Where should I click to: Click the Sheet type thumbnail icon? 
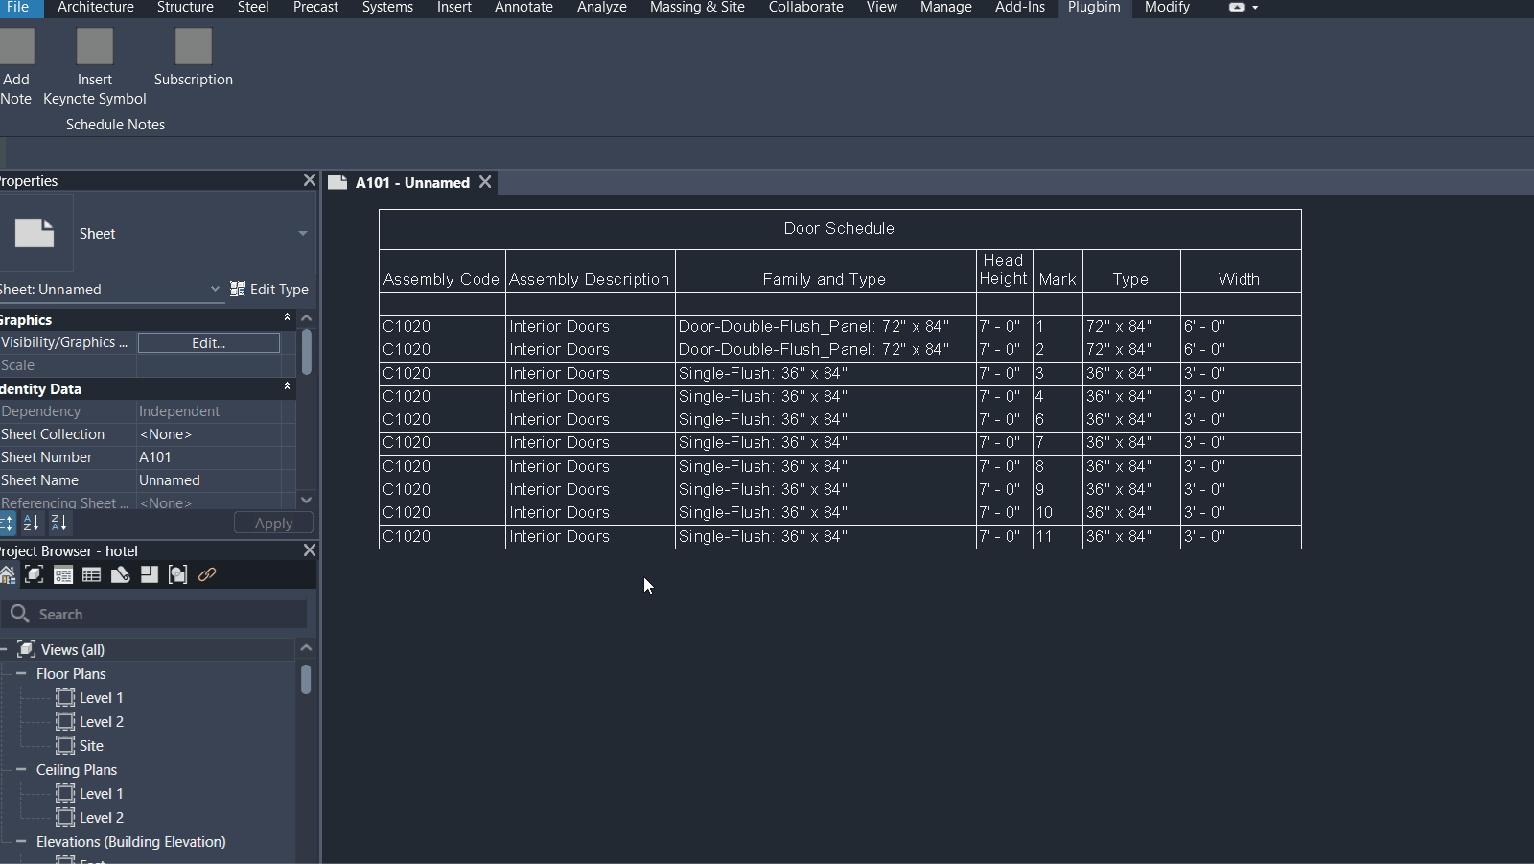pyautogui.click(x=35, y=233)
